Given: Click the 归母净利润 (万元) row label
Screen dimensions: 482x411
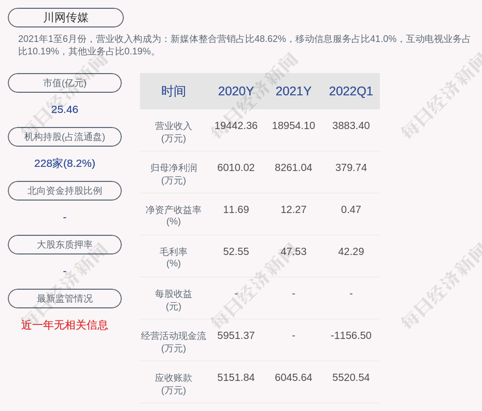Looking at the screenshot, I should pos(174,174).
